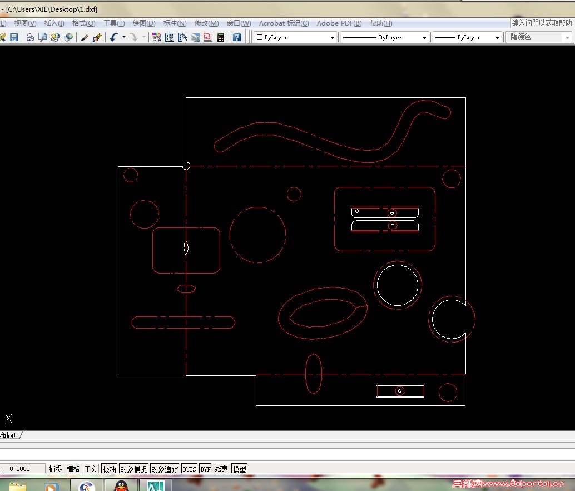Open the ByLayer color control dropdown
The image size is (575, 491).
pyautogui.click(x=332, y=37)
